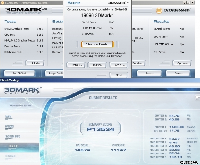
Task: Click Feature Tests 0 of 7 row
Action: coord(24,46)
